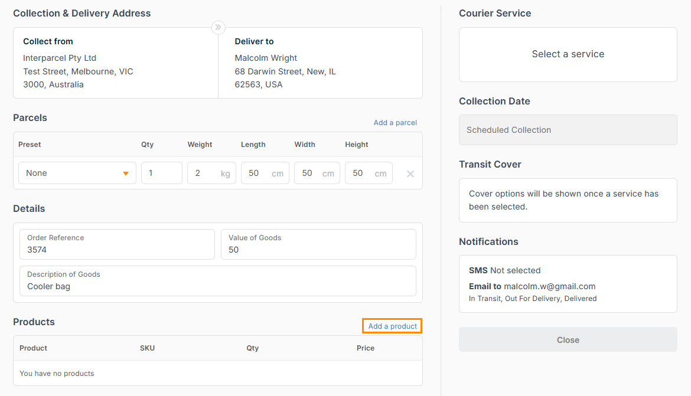Viewport: 691px width, 396px height.
Task: Open the Preset dropdown set to None
Action: (77, 174)
